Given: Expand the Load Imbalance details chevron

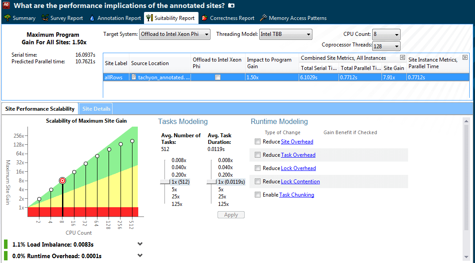Looking at the screenshot, I should point(140,244).
